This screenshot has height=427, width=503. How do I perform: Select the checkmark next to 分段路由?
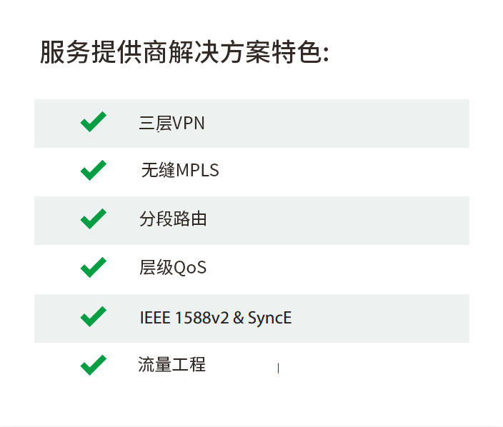coord(94,219)
